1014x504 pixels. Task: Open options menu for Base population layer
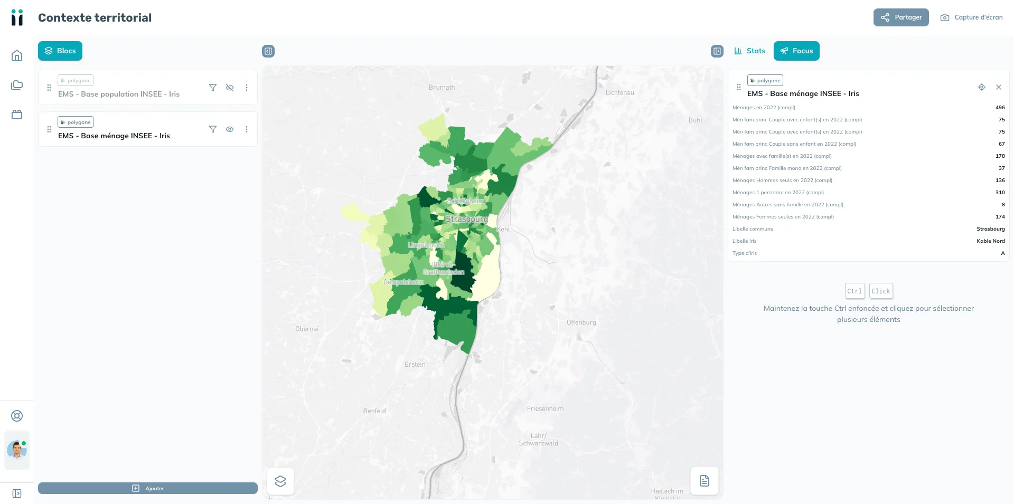[247, 88]
